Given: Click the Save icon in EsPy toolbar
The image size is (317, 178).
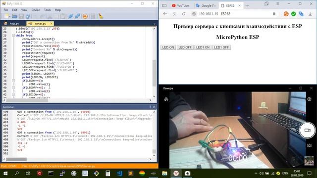Looking at the screenshot, I should pyautogui.click(x=21, y=16).
